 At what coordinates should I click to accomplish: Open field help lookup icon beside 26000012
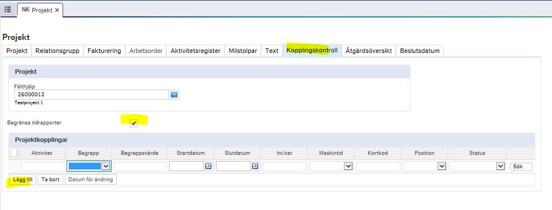click(x=174, y=95)
